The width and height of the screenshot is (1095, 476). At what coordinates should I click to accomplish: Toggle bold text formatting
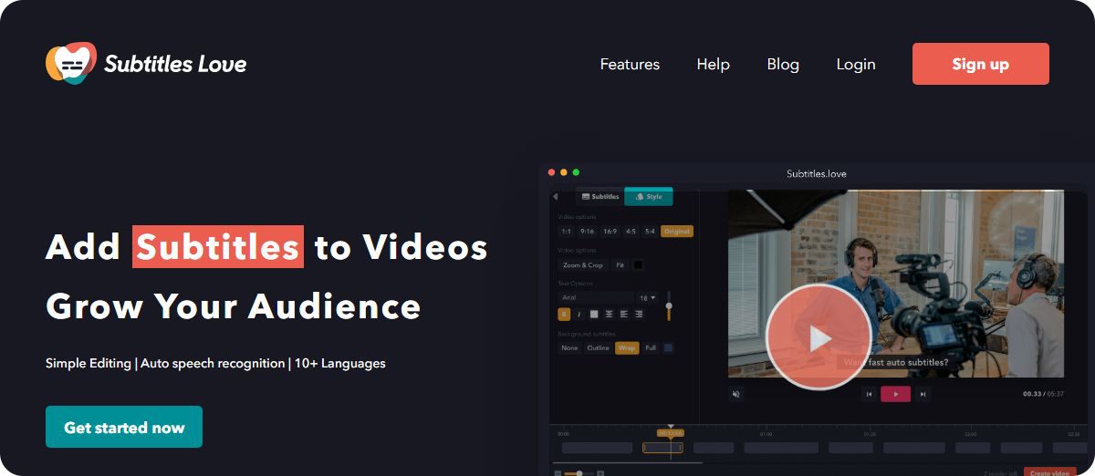[x=564, y=315]
